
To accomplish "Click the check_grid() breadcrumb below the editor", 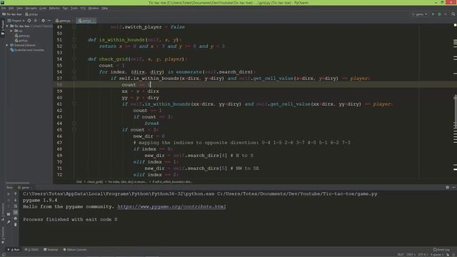I will pyautogui.click(x=95, y=181).
